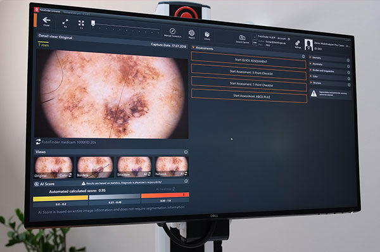Click the patient silhouette picture
The width and height of the screenshot is (380, 252).
coord(308,44)
